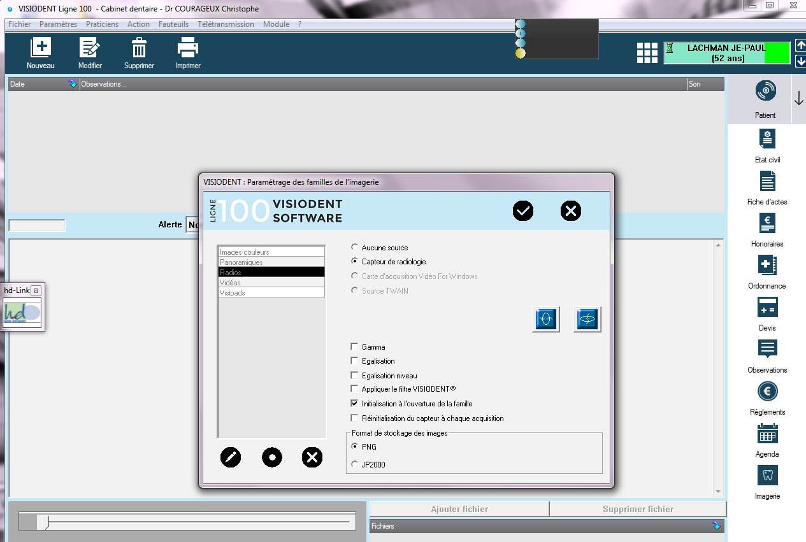The height and width of the screenshot is (542, 806).
Task: Open the Agenda calendar icon
Action: tap(767, 434)
